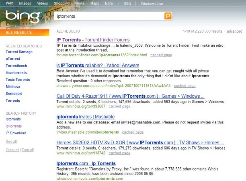Open cached page for mininova.org/tor/918742
Screen dimensions: 246x181
119,153
